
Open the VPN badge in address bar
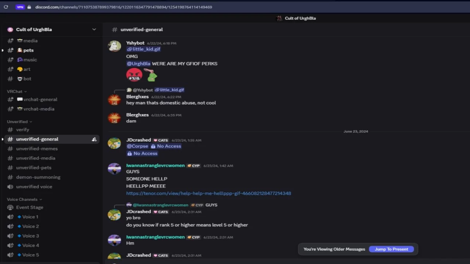(x=20, y=7)
